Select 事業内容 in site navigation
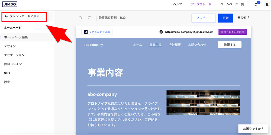 click(x=156, y=45)
